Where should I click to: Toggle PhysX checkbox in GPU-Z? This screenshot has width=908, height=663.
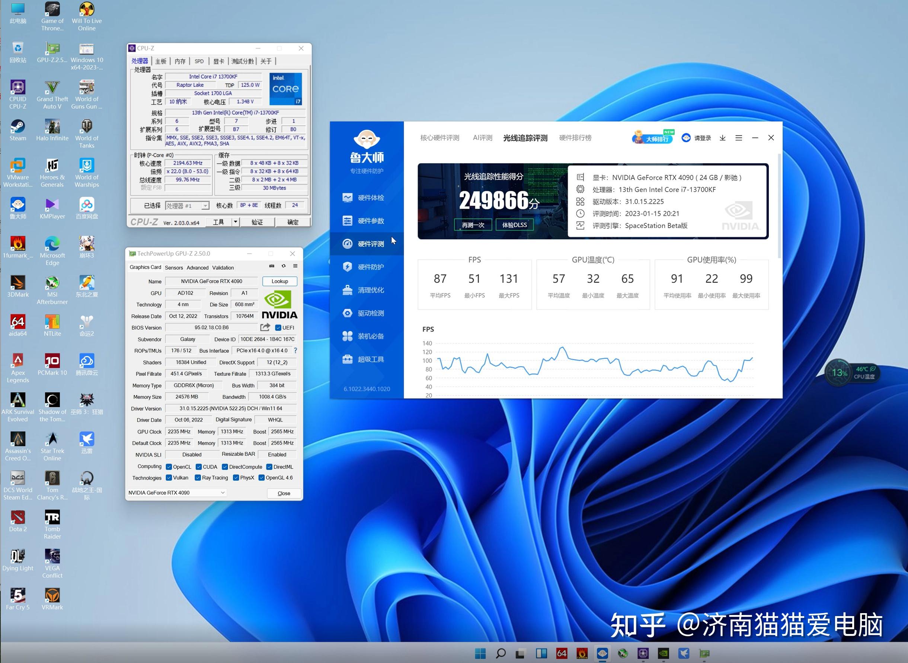tap(236, 478)
